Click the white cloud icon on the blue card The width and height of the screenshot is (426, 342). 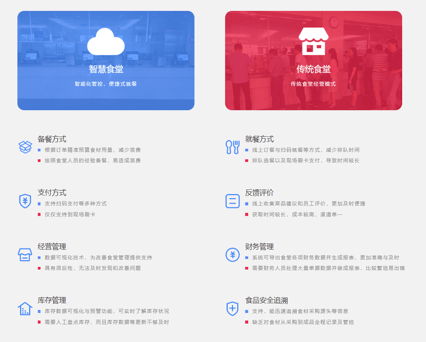tap(105, 42)
